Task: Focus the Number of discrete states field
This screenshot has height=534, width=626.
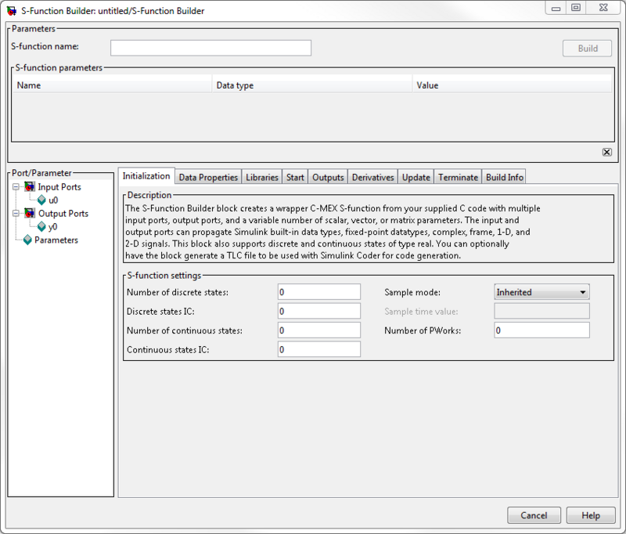Action: click(318, 292)
